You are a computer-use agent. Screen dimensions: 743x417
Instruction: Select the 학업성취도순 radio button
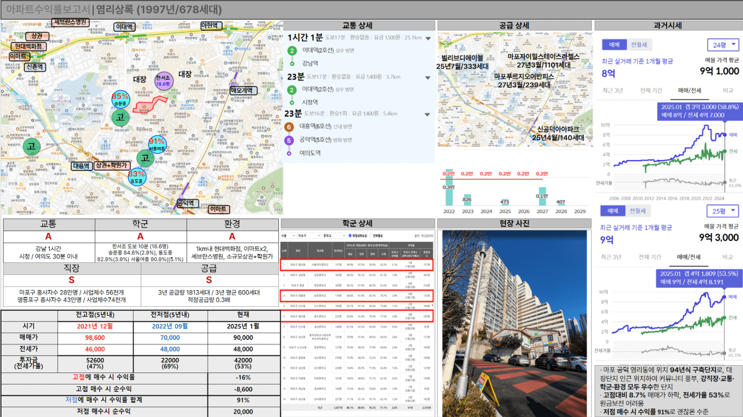[350, 236]
